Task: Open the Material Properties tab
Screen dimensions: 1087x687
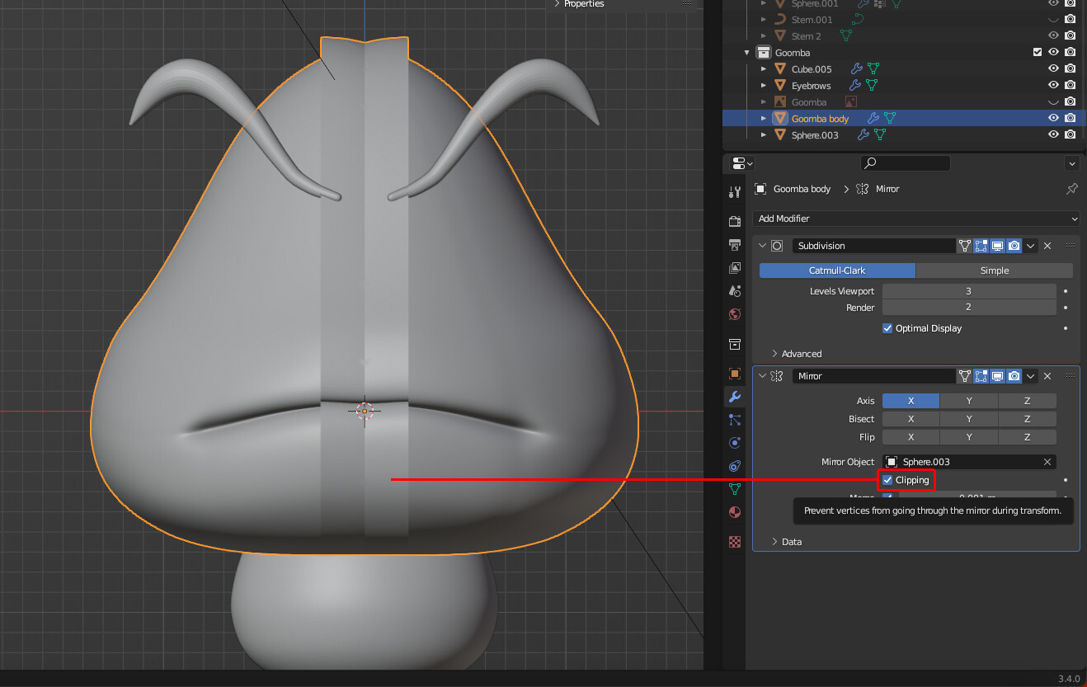Action: [734, 512]
